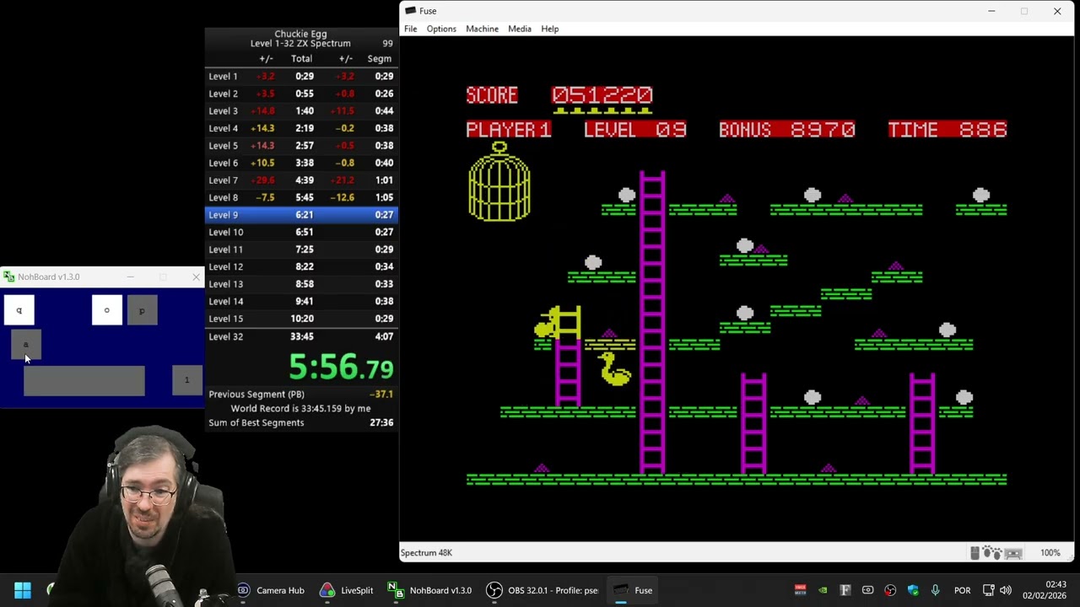The width and height of the screenshot is (1080, 607).
Task: Select the Level 3 split row in LiveSplit
Action: pyautogui.click(x=301, y=110)
